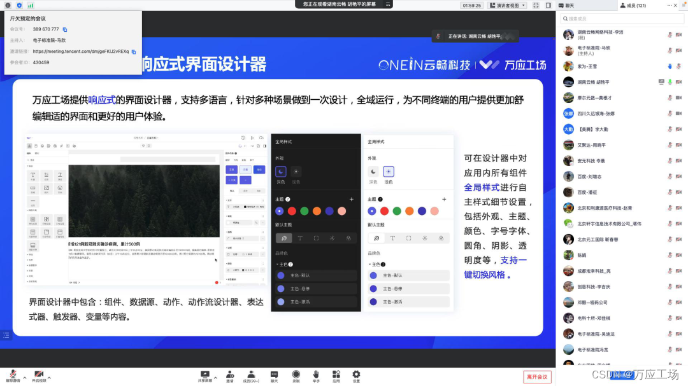Raise hand with the 举手 icon

coord(316,374)
